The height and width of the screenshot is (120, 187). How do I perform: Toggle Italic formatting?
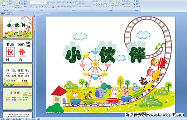pos(34,7)
